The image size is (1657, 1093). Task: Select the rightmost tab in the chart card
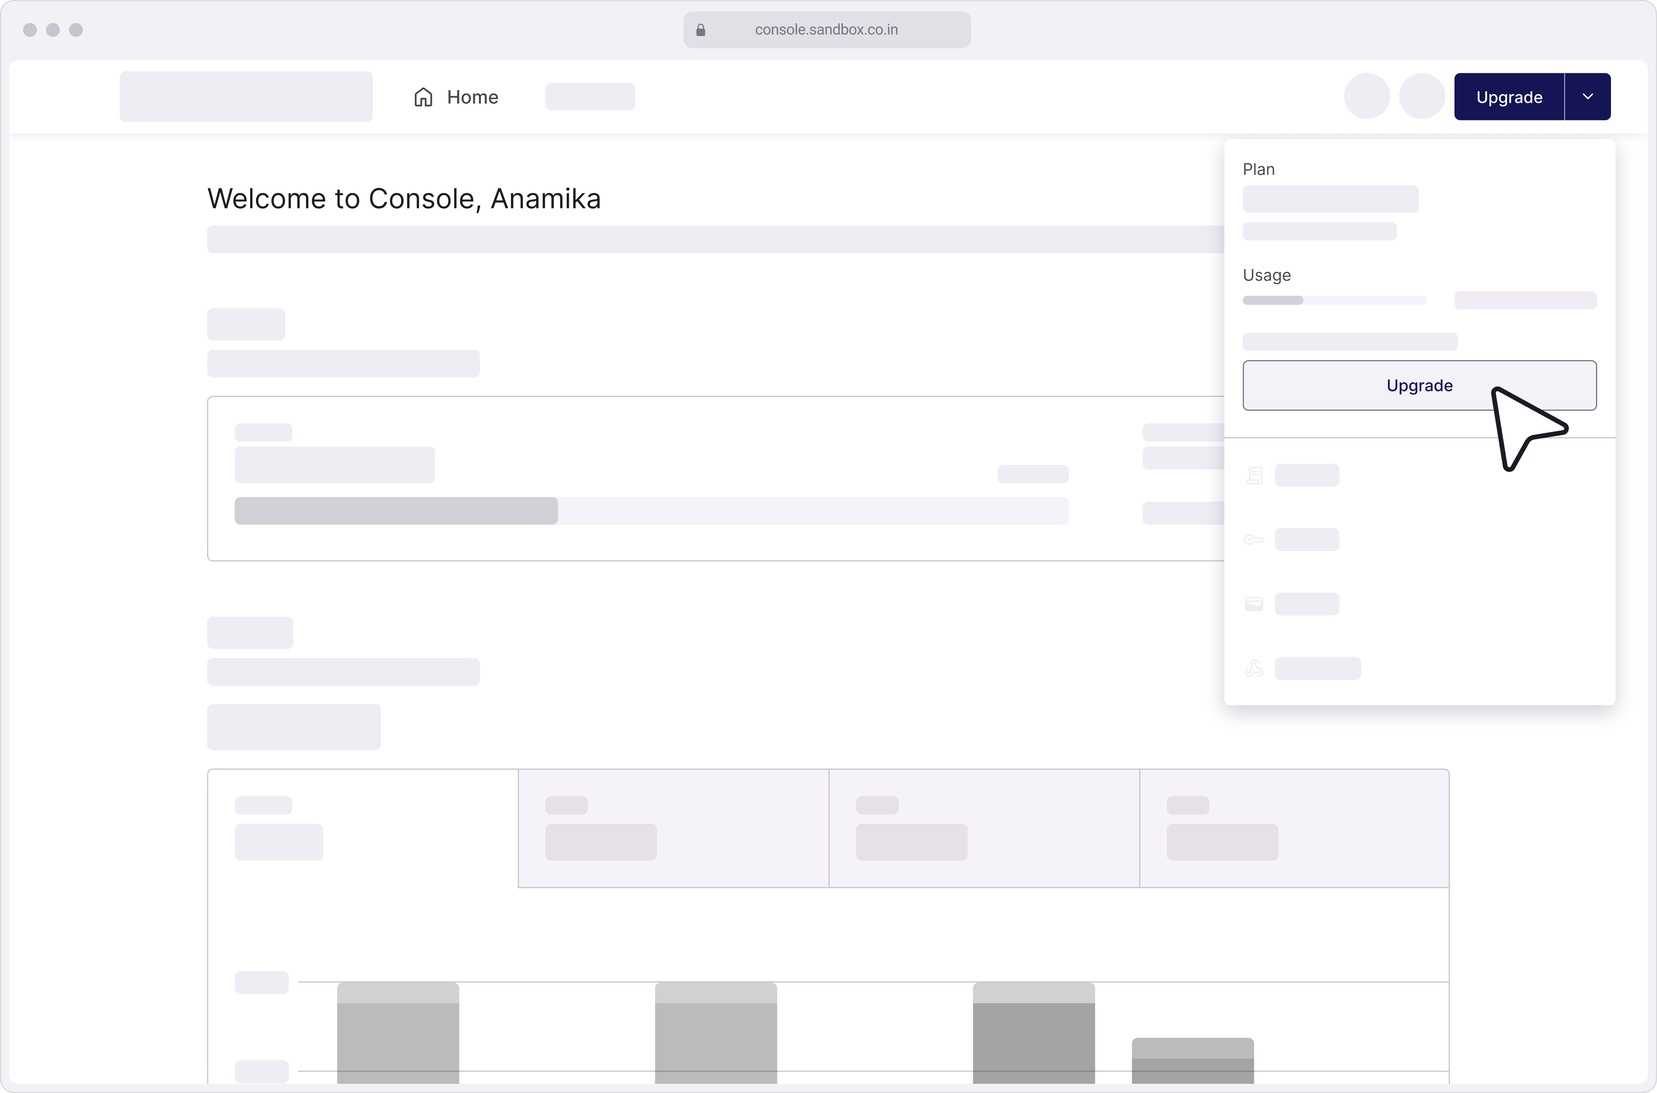(x=1294, y=828)
